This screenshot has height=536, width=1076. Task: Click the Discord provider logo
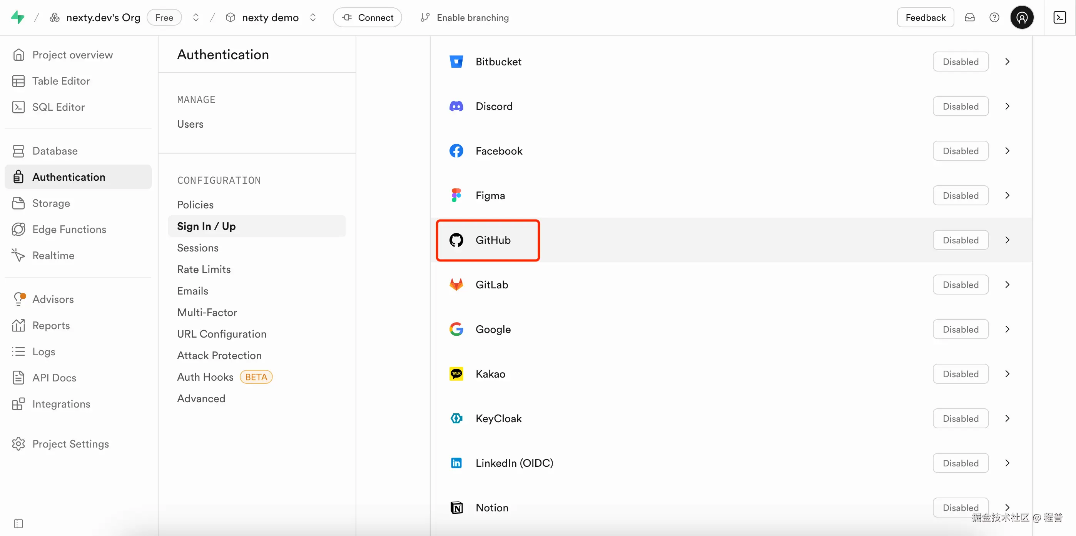coord(456,107)
